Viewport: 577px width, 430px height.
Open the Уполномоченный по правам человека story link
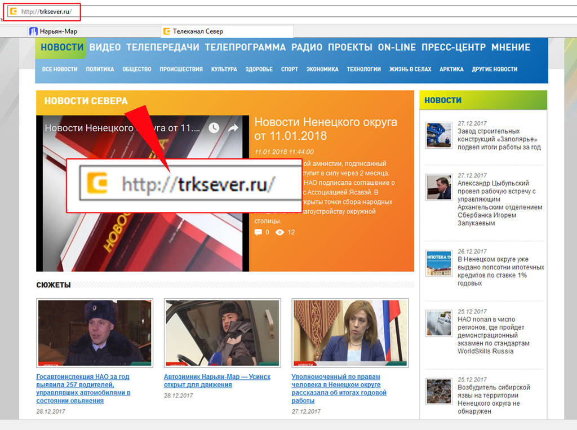[x=339, y=388]
